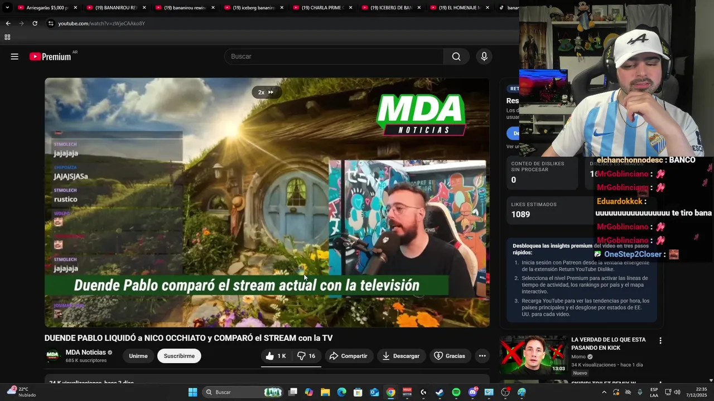Viewport: 714px width, 401px height.
Task: Open the MDA Noticias channel avatar
Action: tap(52, 356)
